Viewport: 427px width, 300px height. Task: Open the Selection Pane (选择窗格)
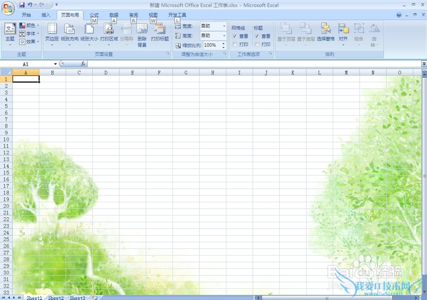pos(326,33)
